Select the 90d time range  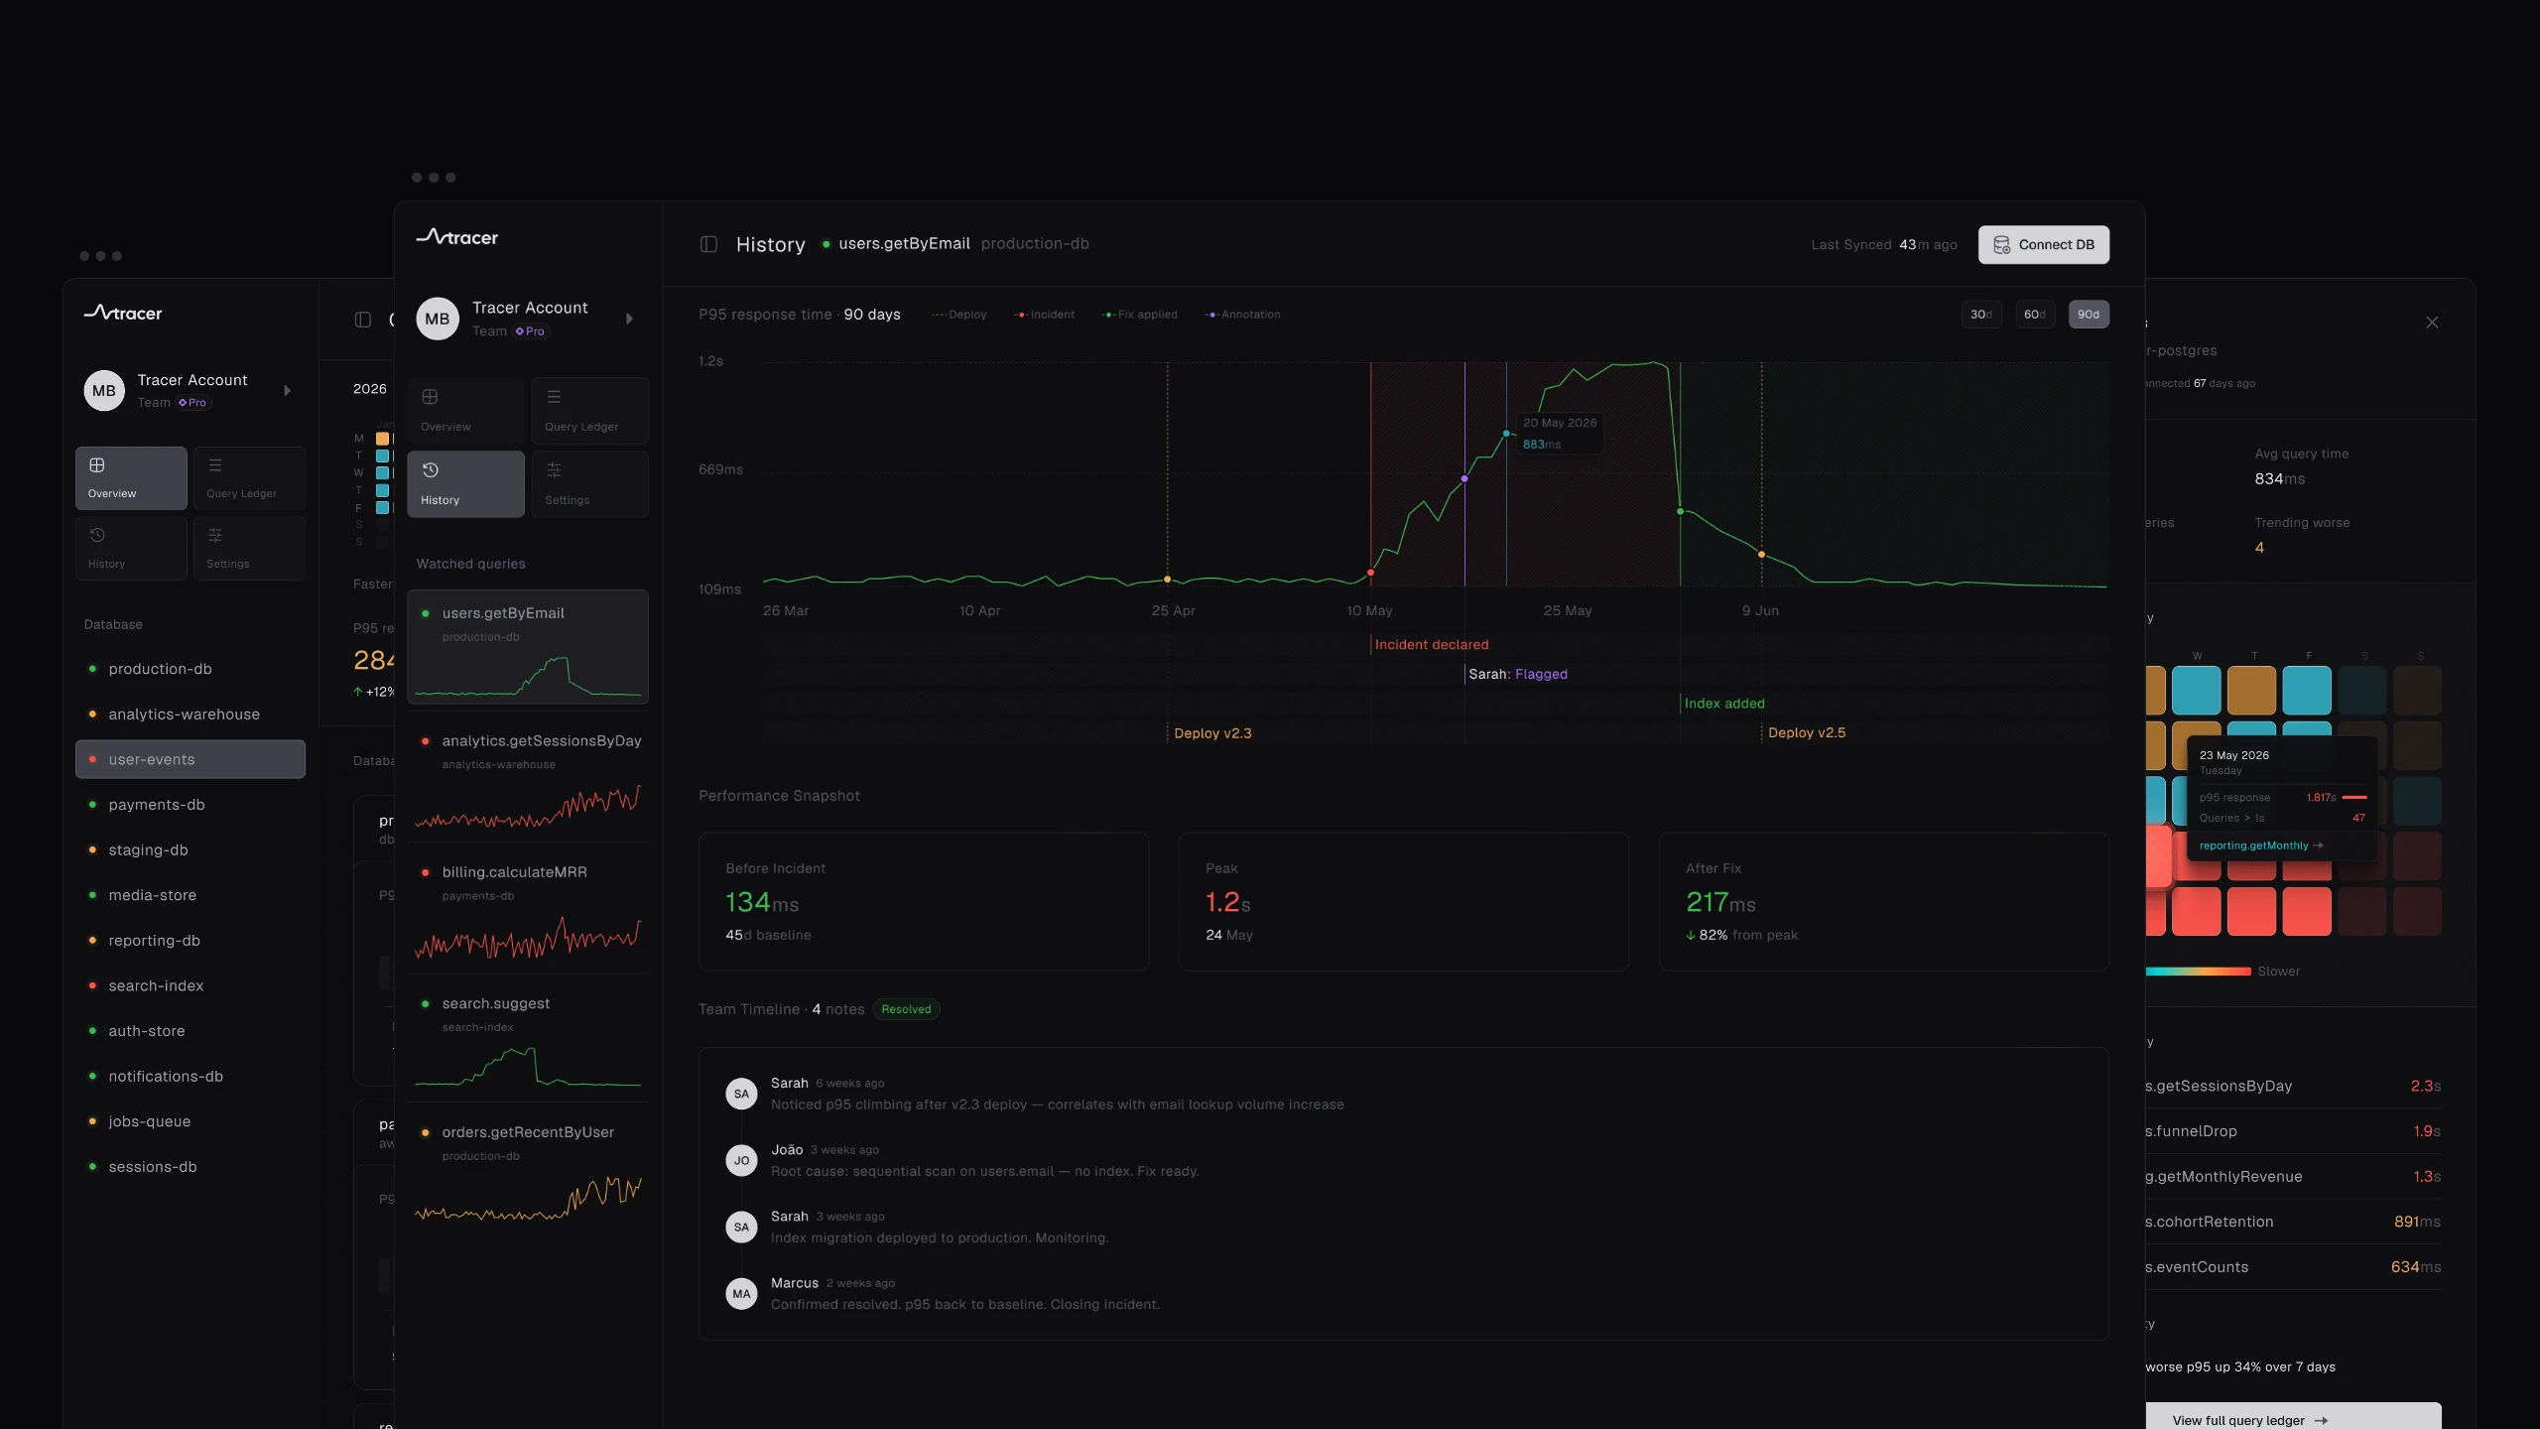point(2089,315)
